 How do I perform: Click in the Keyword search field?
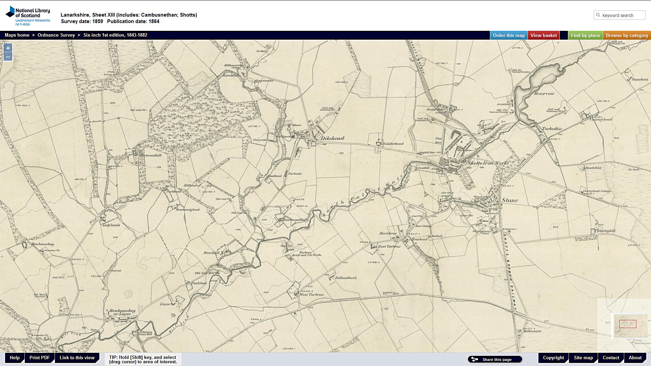(x=622, y=15)
